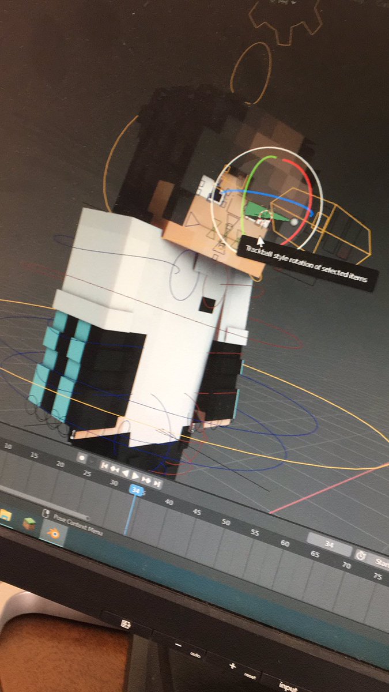Click frame 50 on the timeline
This screenshot has height=692, width=389.
226,522
